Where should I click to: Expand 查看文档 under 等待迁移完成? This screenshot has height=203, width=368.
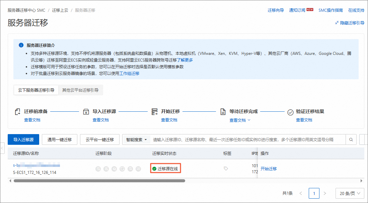240,120
